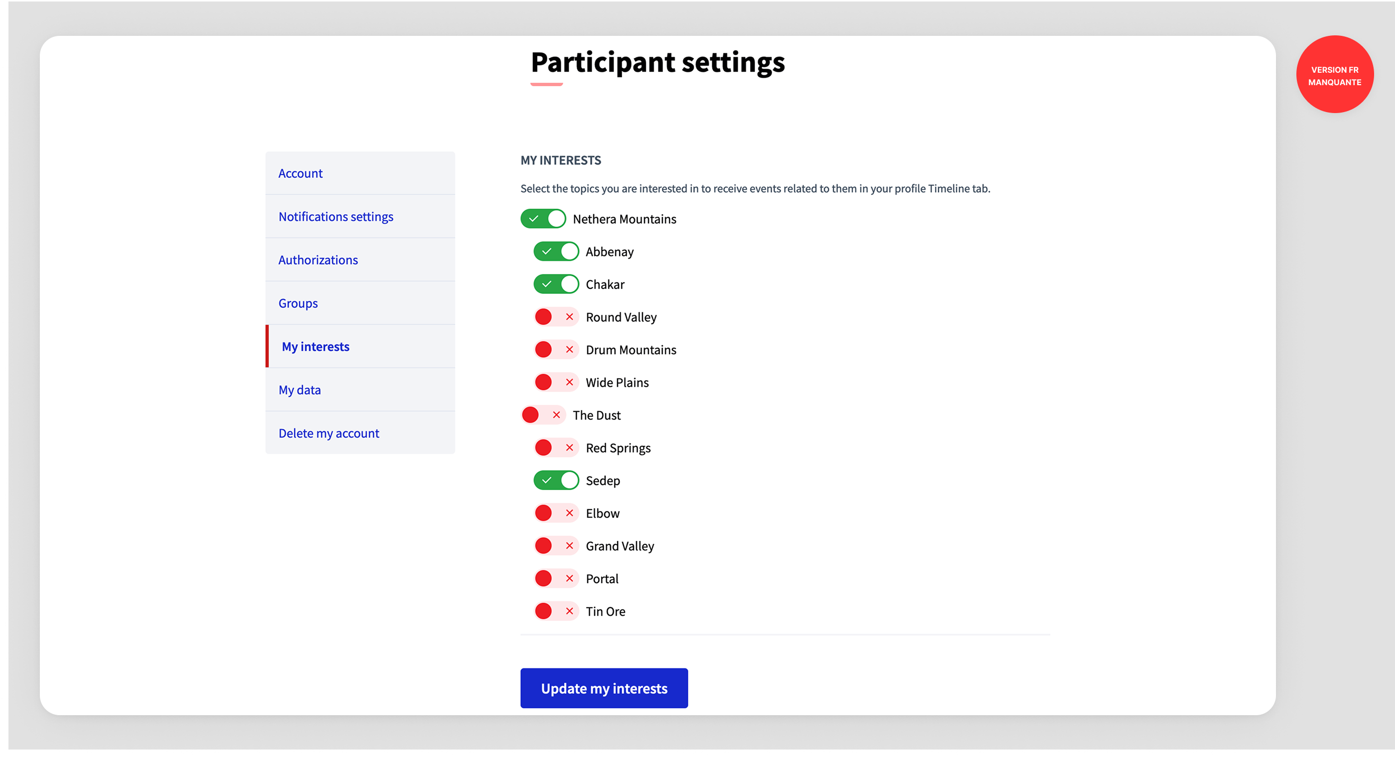Click the Update my interests button
Screen dimensions: 1395x759
click(x=604, y=688)
